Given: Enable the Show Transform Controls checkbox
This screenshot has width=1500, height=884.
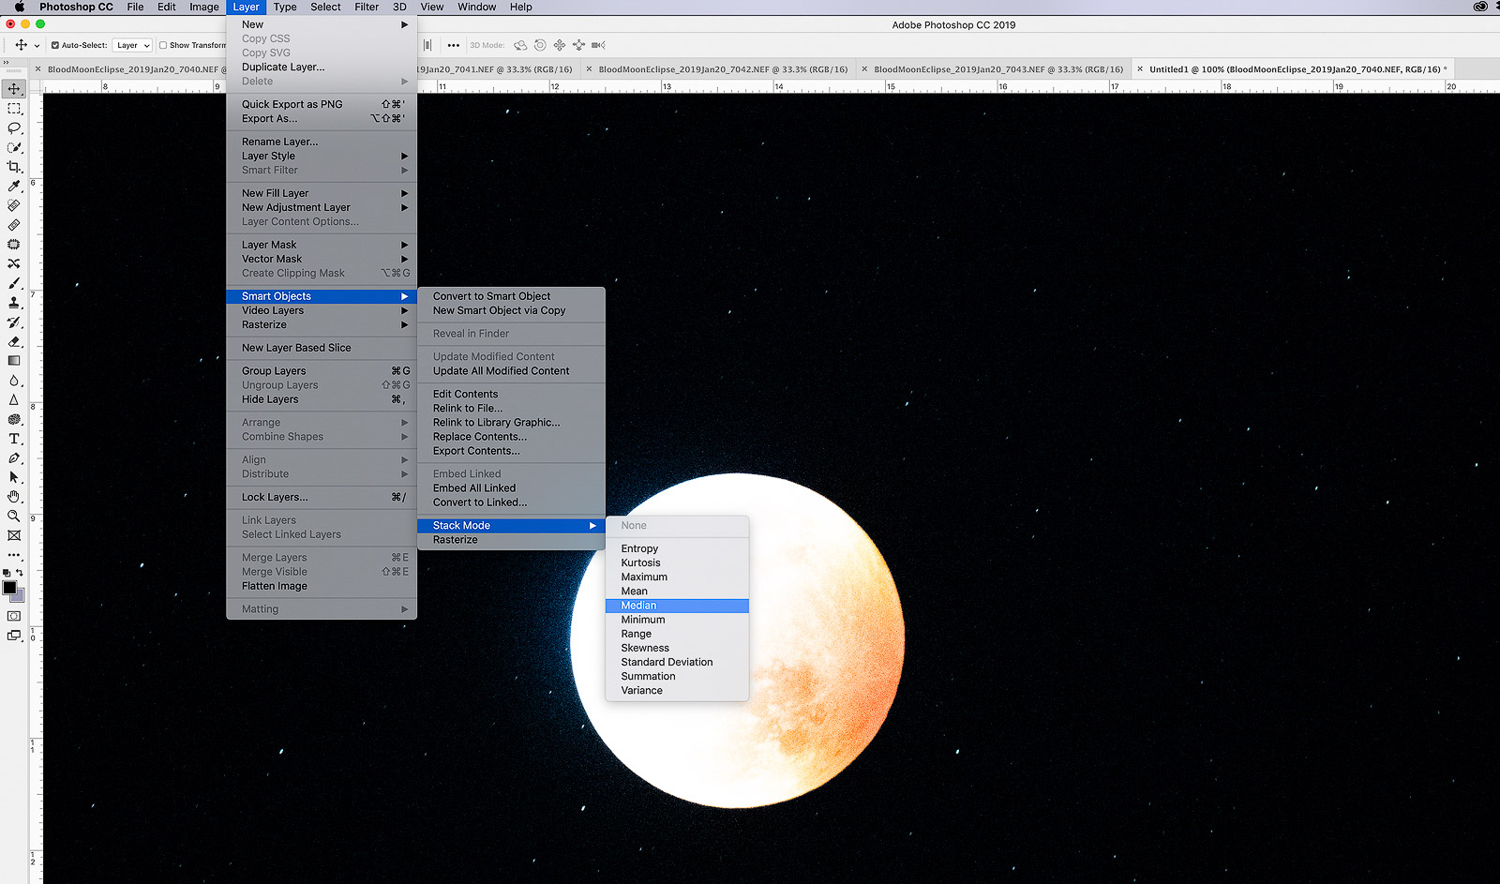Looking at the screenshot, I should click(x=163, y=45).
